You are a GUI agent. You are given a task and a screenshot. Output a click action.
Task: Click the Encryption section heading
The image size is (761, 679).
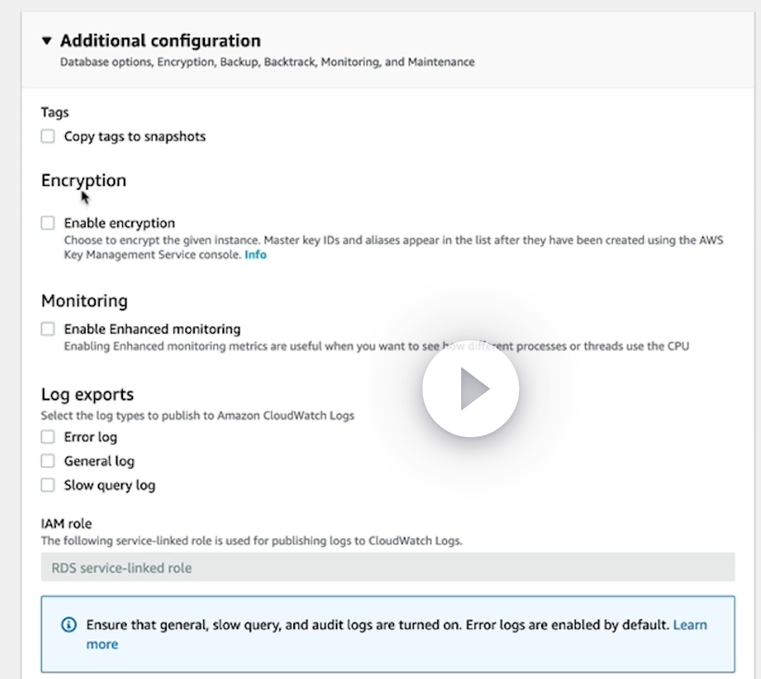tap(84, 180)
